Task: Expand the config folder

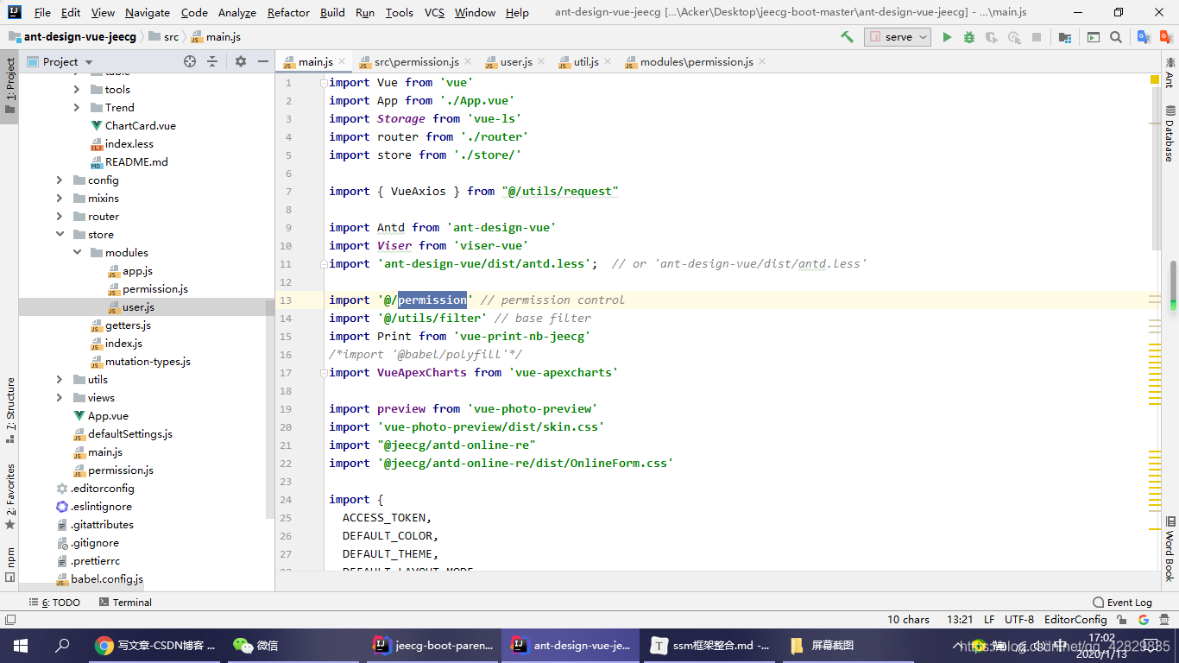Action: coord(59,180)
